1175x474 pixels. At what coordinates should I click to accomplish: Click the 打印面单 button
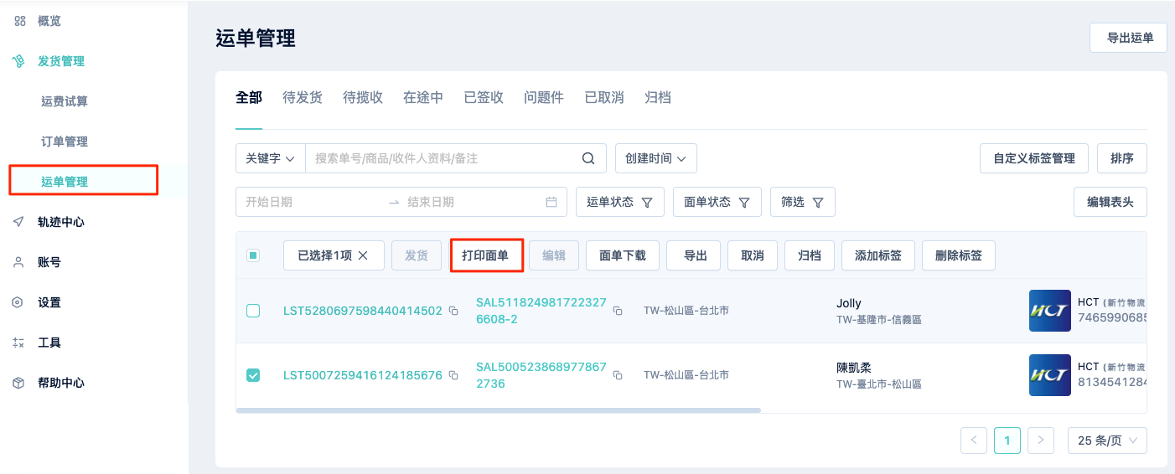[x=485, y=255]
